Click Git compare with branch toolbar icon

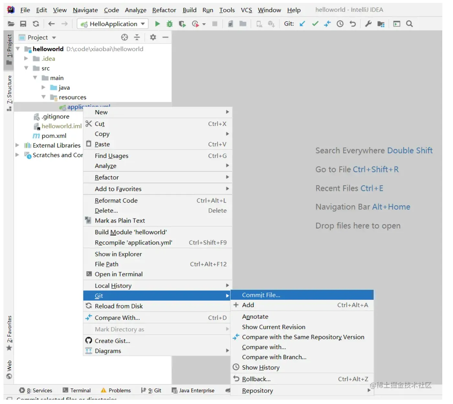327,24
